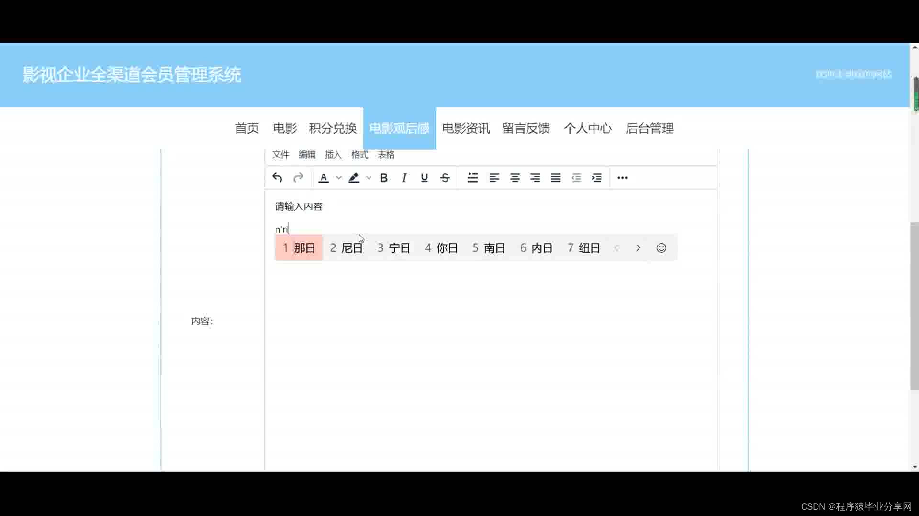This screenshot has width=919, height=516.
Task: Apply the text color A swatch
Action: pos(324,178)
